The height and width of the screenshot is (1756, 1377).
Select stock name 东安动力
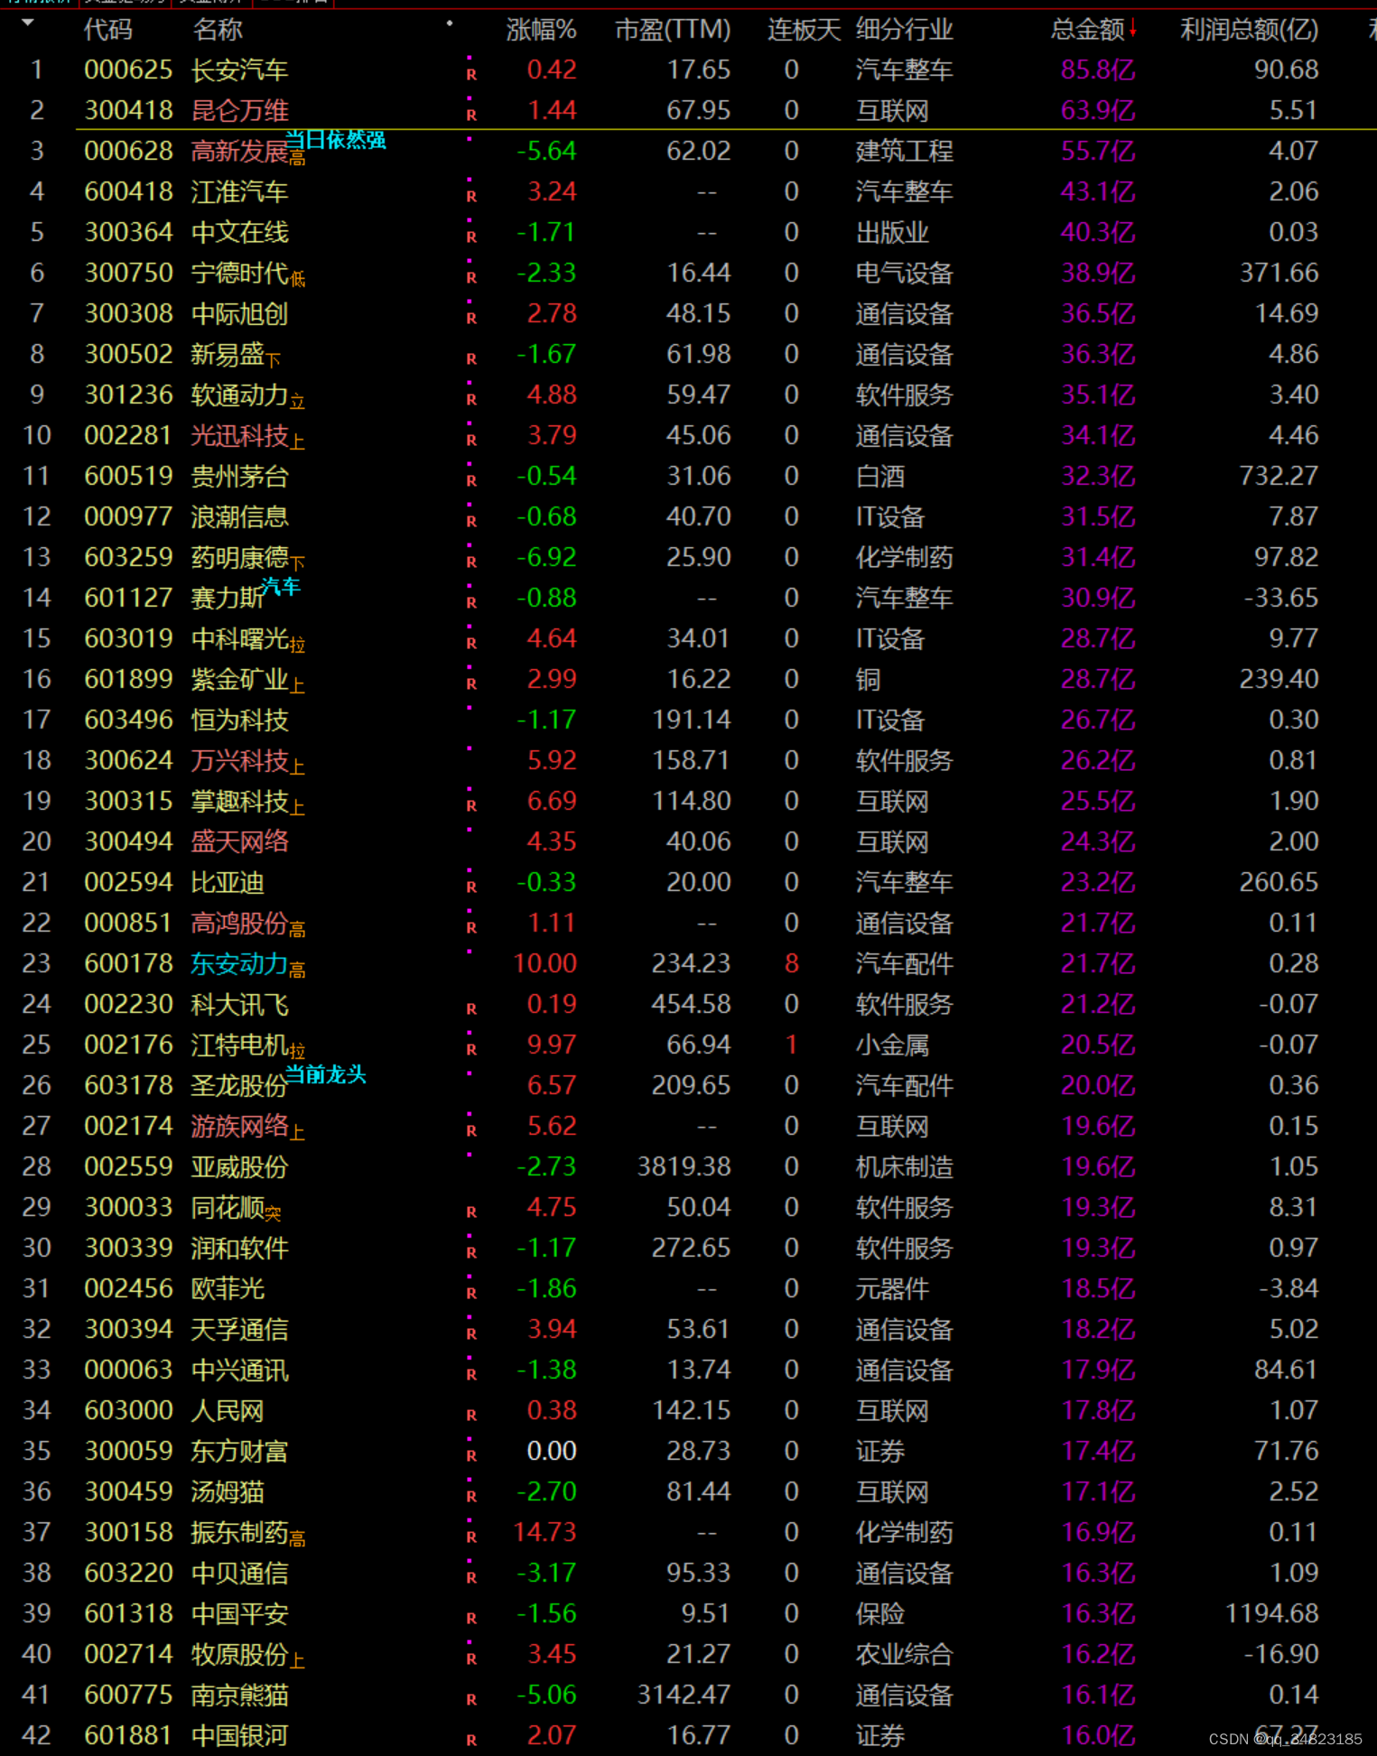click(x=239, y=964)
